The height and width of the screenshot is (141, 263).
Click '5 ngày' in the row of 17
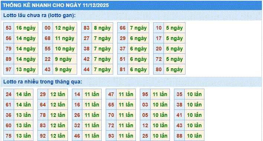174,38
